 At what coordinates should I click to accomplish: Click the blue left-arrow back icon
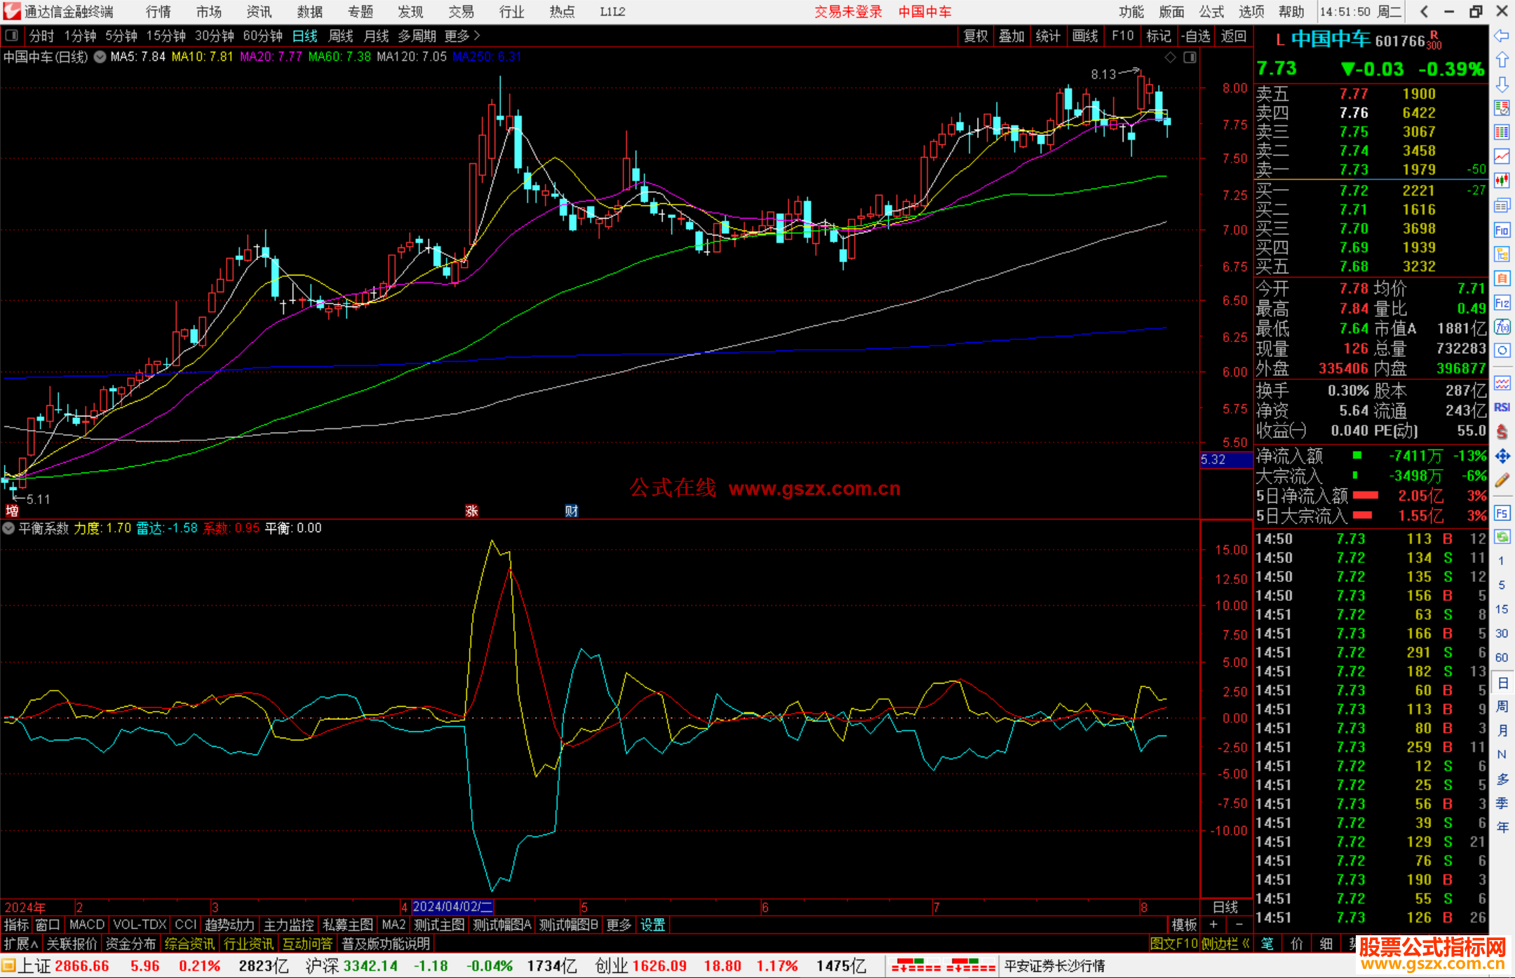(x=1502, y=36)
